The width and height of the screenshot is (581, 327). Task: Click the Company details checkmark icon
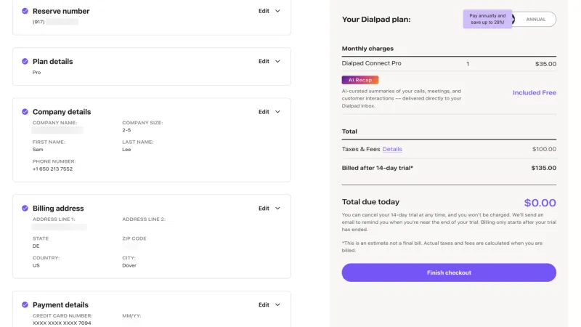(x=25, y=112)
